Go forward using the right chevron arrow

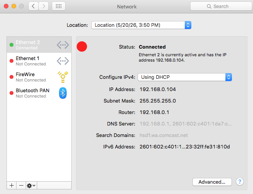point(44,6)
